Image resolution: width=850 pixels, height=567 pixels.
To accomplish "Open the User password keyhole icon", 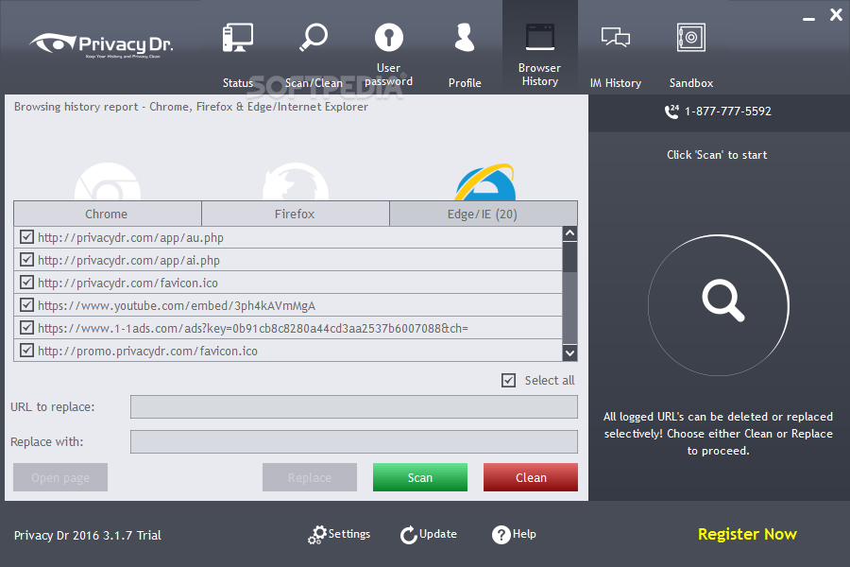I will (389, 37).
